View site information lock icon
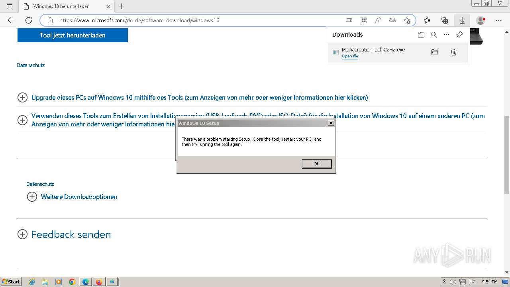 (50, 20)
